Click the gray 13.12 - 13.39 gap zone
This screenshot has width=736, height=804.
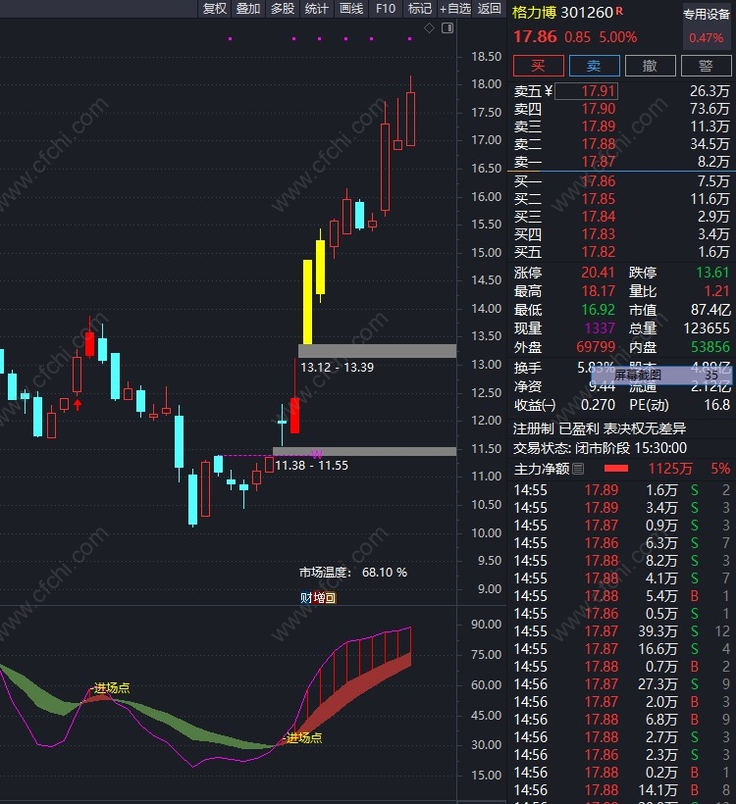[x=377, y=351]
